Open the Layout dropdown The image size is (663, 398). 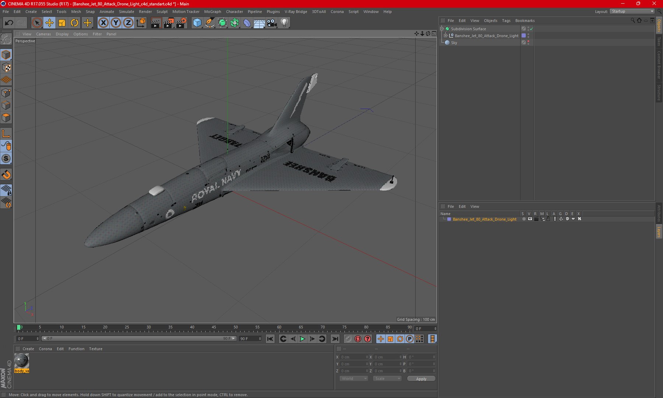click(x=632, y=11)
